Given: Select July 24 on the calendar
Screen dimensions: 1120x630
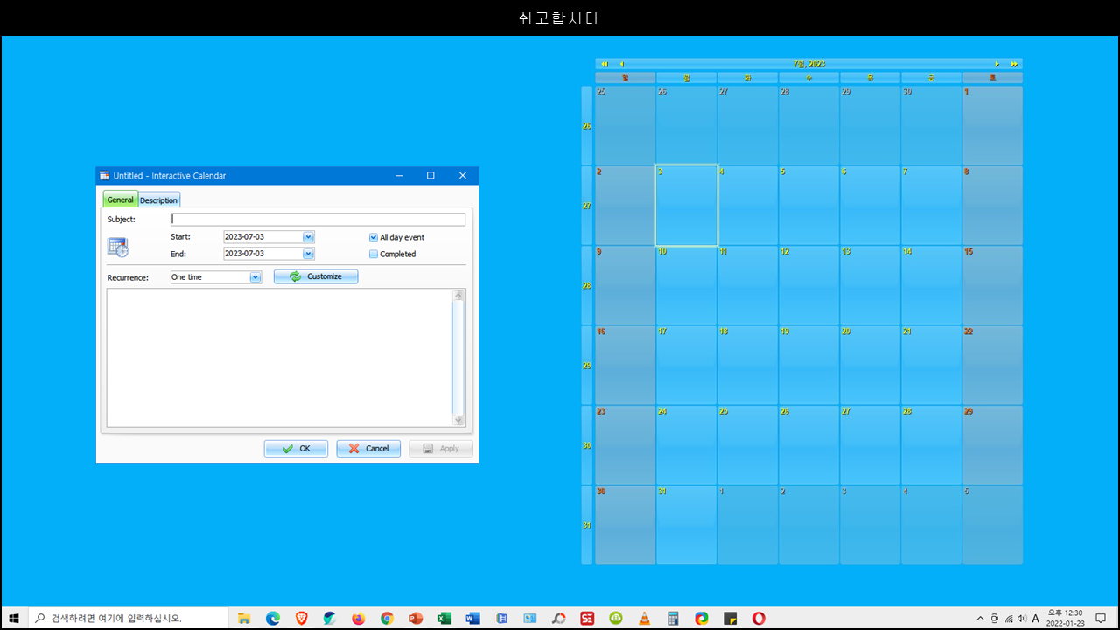Looking at the screenshot, I should click(687, 445).
